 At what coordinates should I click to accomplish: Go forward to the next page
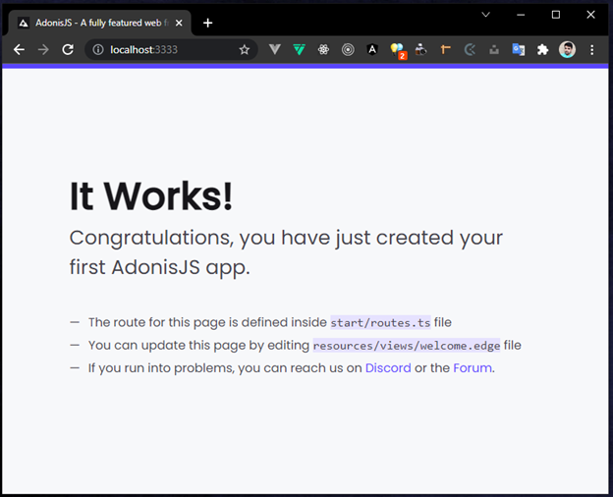[x=43, y=50]
